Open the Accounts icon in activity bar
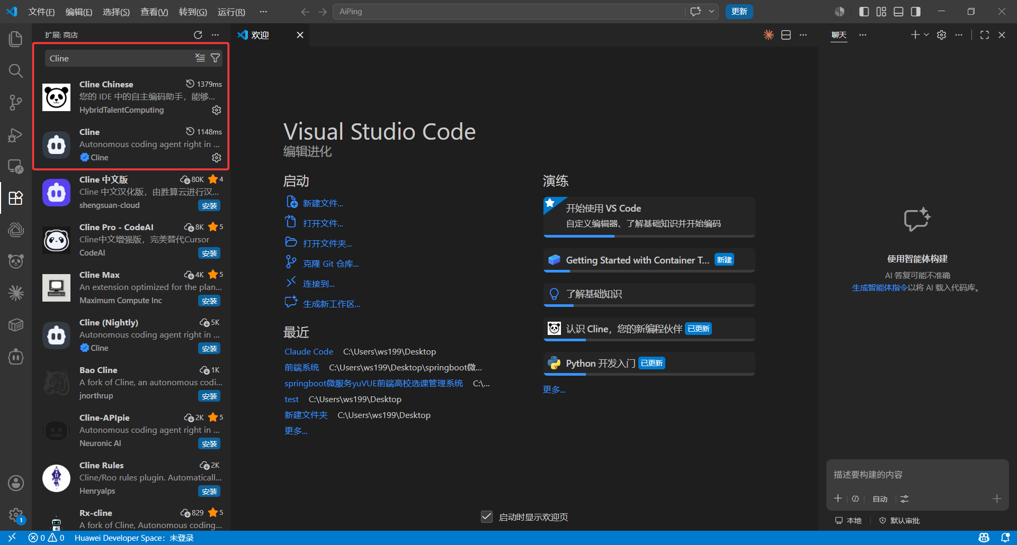 pos(16,483)
